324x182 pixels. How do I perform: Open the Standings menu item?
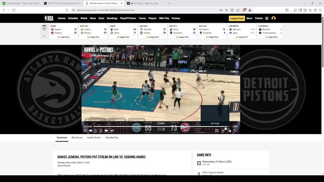[x=112, y=18]
